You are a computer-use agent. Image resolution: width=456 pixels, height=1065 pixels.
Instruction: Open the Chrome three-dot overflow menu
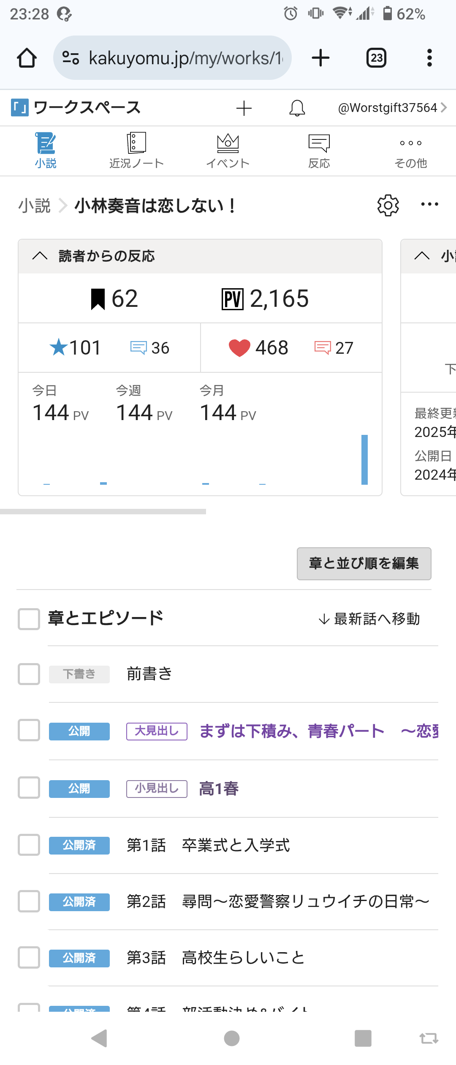pos(429,58)
